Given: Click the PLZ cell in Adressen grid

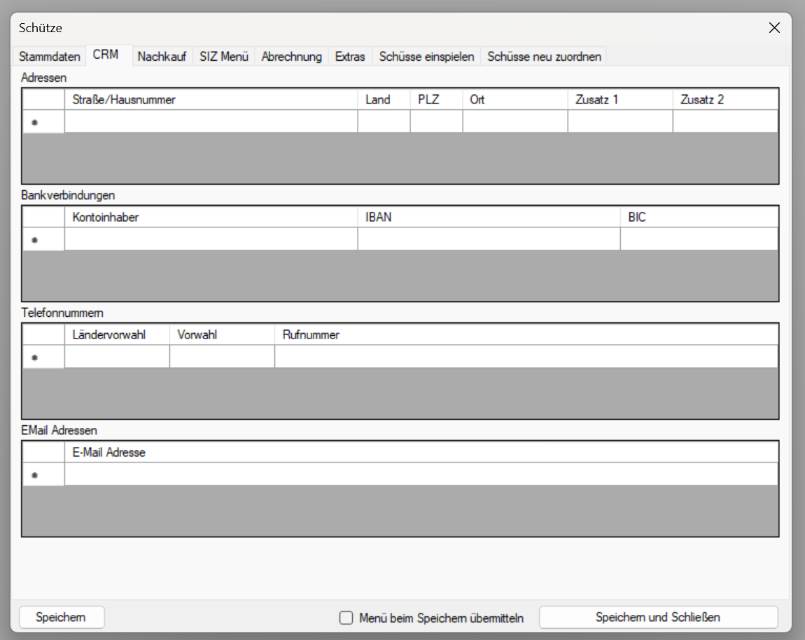Looking at the screenshot, I should coord(435,122).
